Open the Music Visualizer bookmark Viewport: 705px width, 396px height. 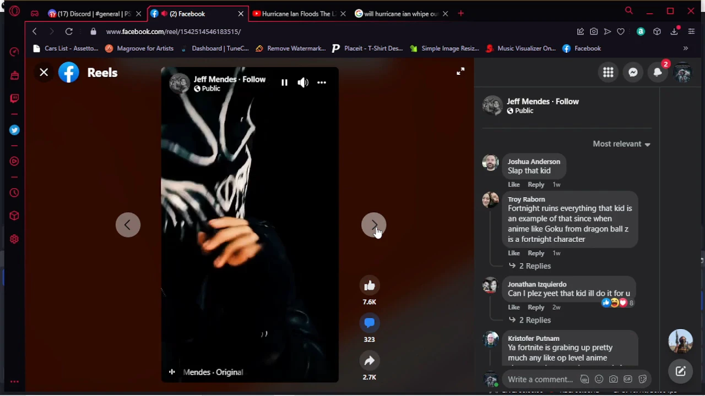[521, 48]
